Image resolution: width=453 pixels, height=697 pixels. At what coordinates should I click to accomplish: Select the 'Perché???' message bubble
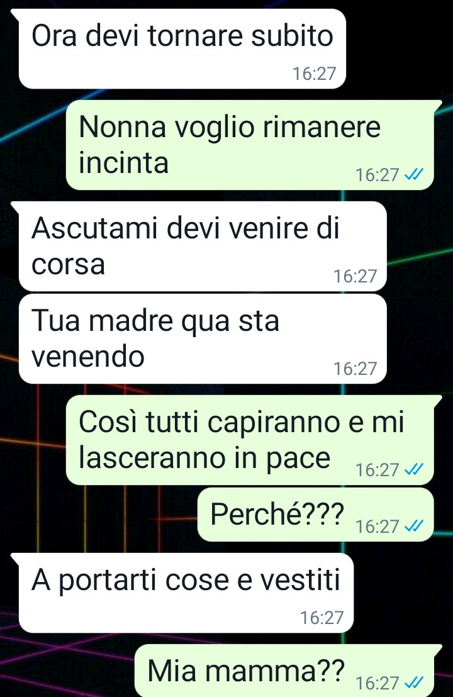[315, 515]
